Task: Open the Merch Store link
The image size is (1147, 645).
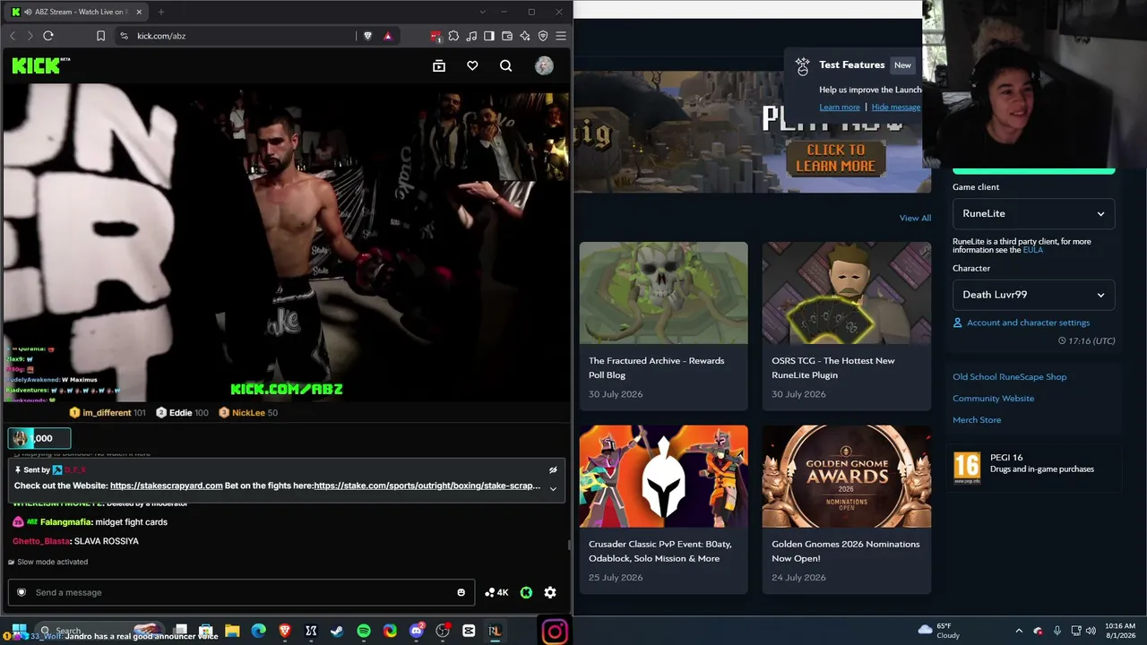Action: 977,420
